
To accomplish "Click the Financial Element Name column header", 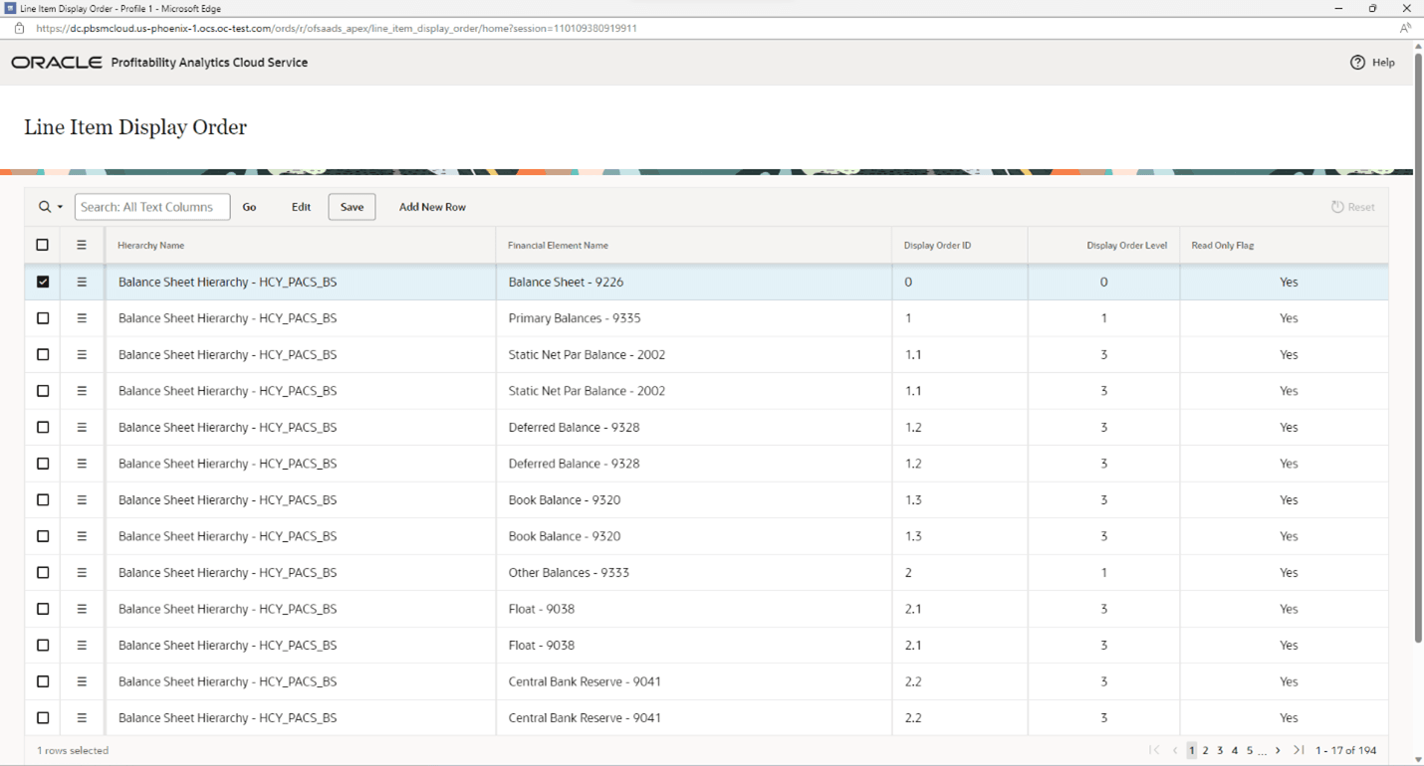I will (558, 246).
